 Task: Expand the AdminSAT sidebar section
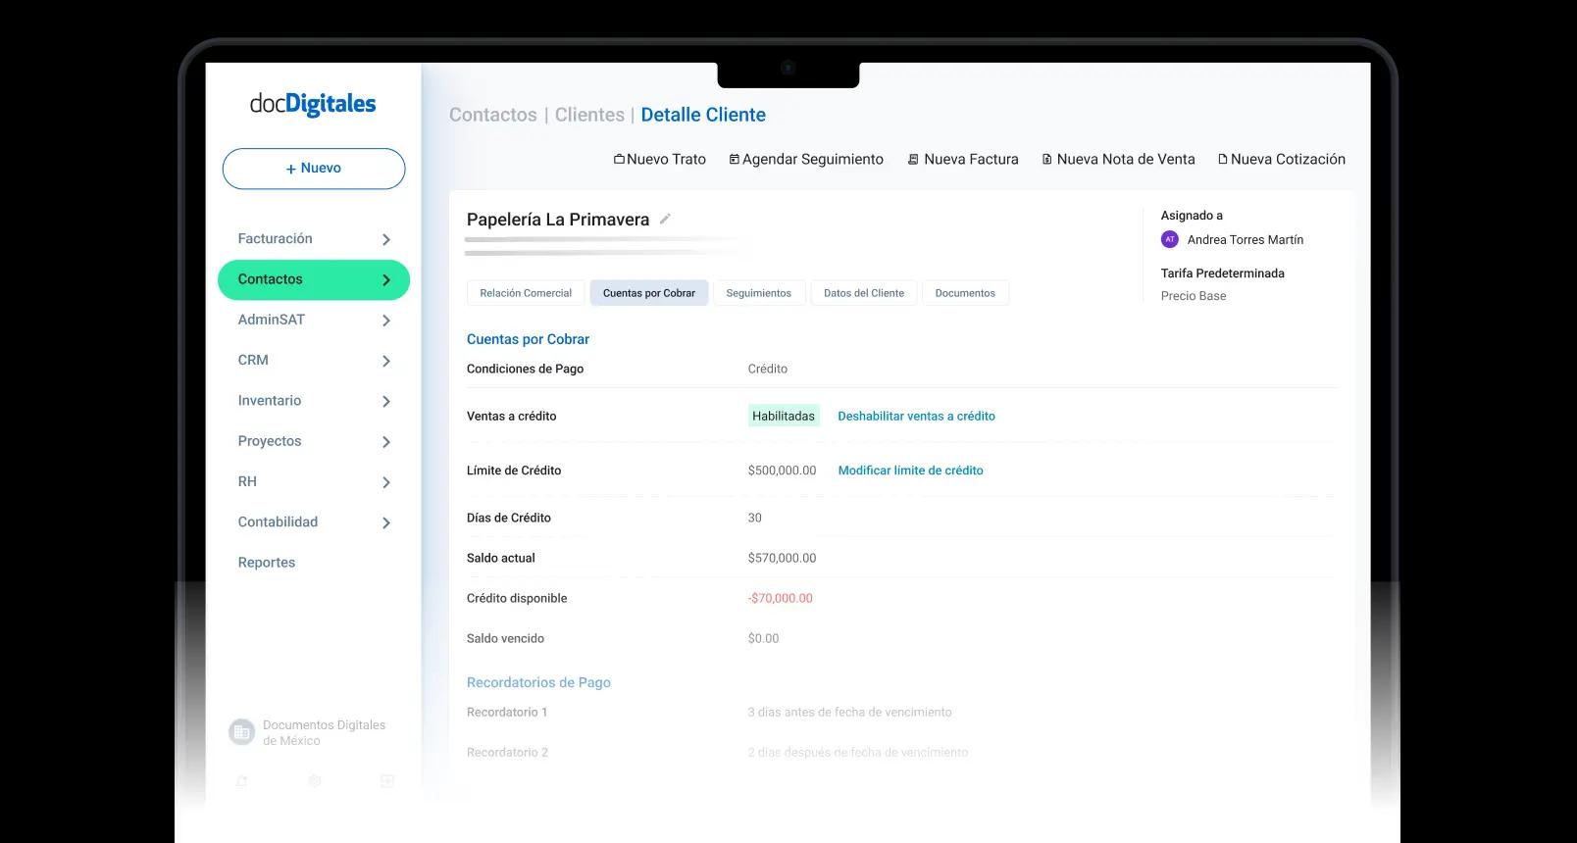[386, 321]
